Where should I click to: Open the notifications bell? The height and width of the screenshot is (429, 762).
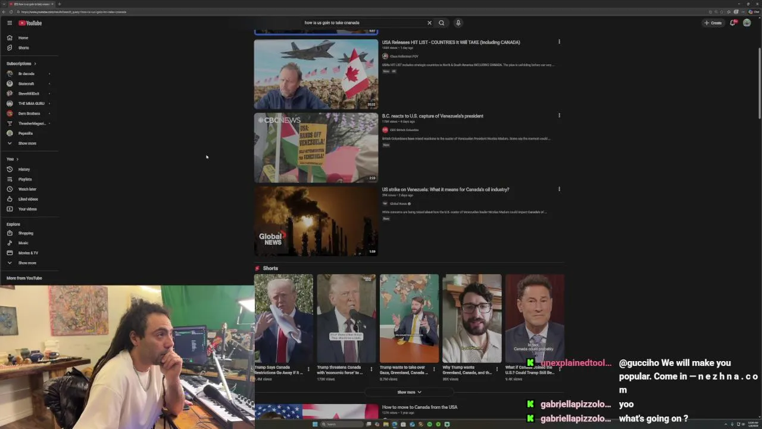[733, 23]
